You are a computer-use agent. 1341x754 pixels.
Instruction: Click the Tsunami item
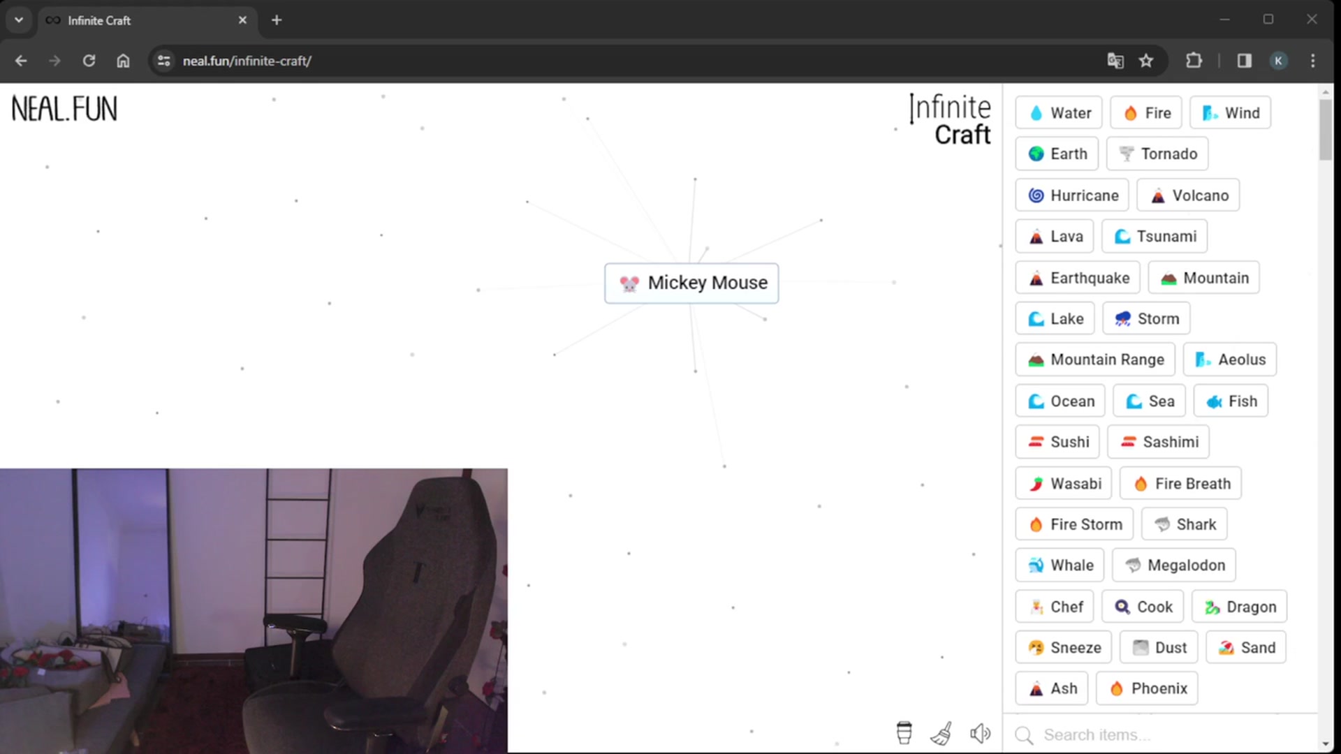click(x=1155, y=237)
